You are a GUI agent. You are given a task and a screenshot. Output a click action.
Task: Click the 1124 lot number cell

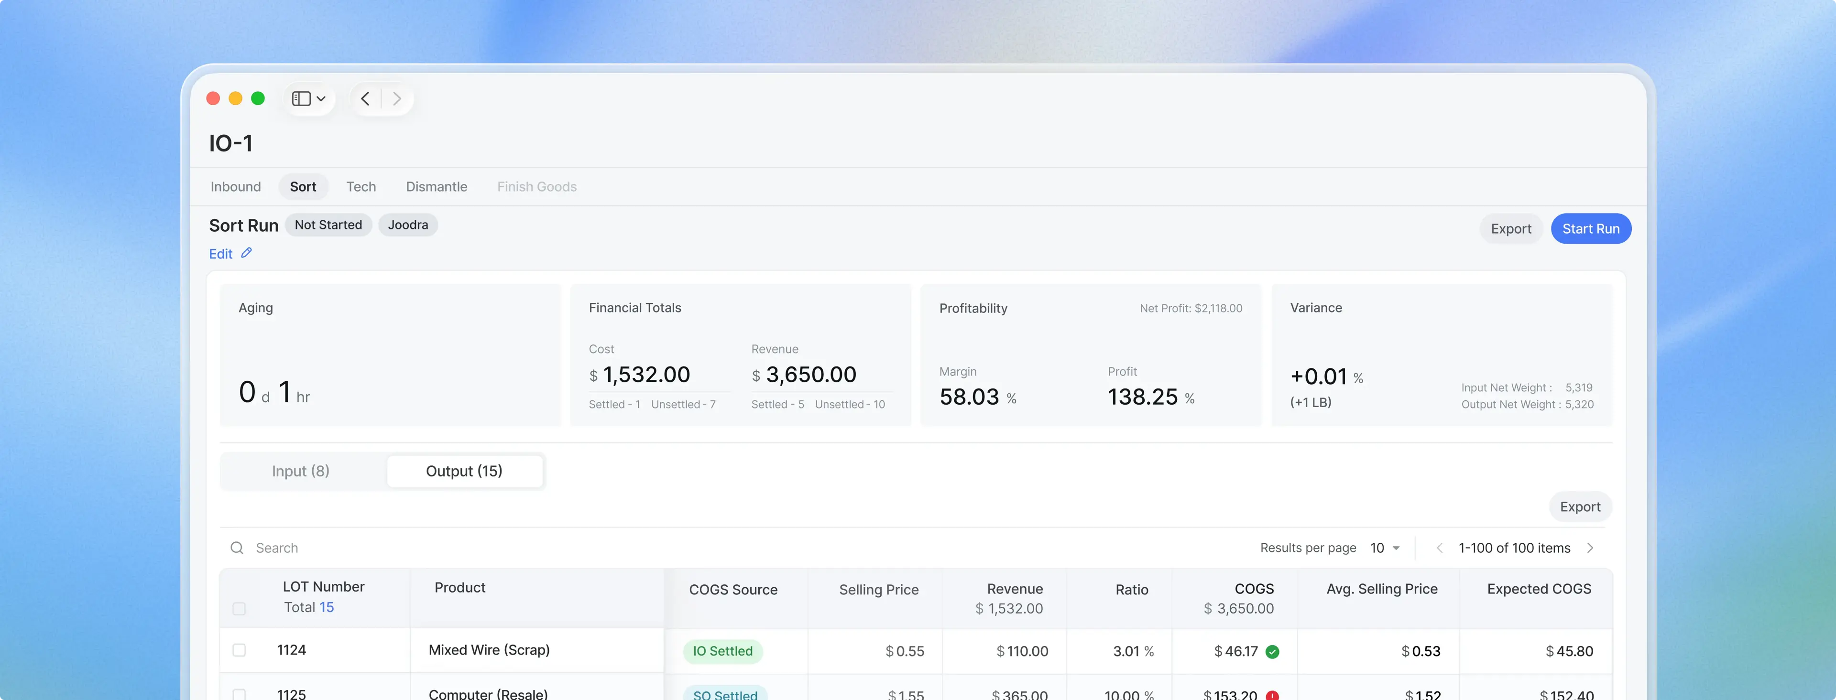click(x=292, y=650)
